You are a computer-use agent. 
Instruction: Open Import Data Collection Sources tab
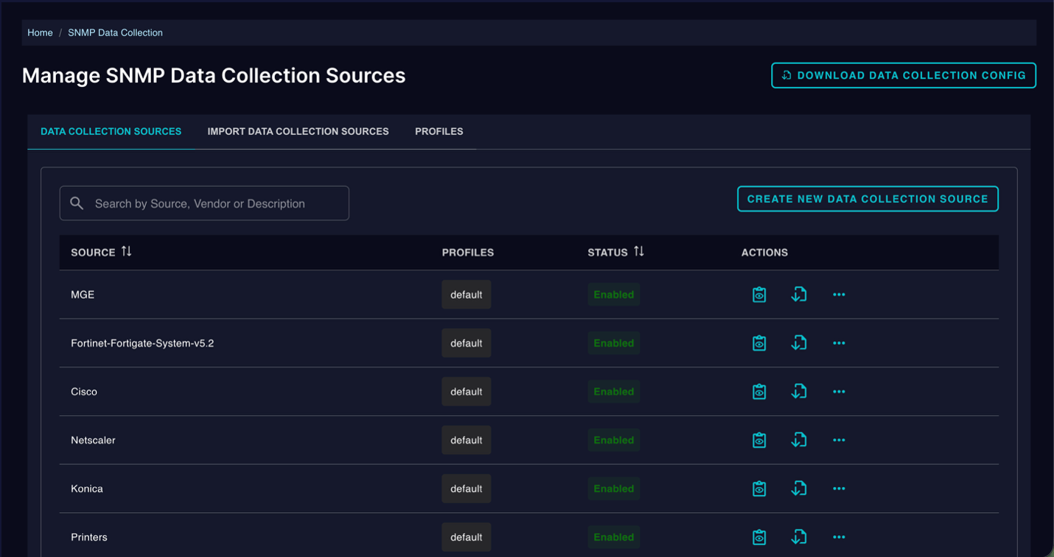click(299, 132)
